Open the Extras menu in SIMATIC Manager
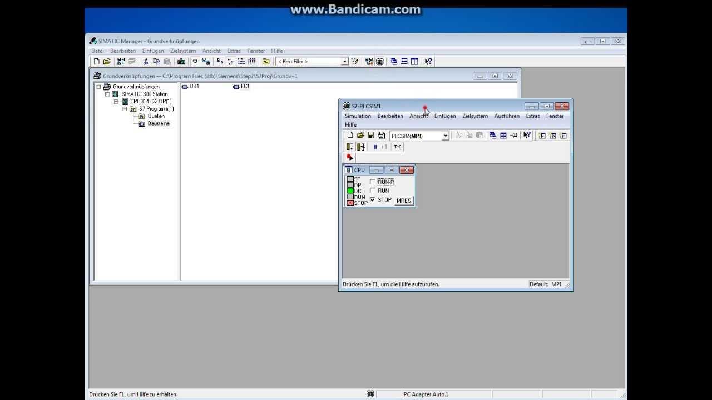The image size is (712, 400). (x=234, y=51)
